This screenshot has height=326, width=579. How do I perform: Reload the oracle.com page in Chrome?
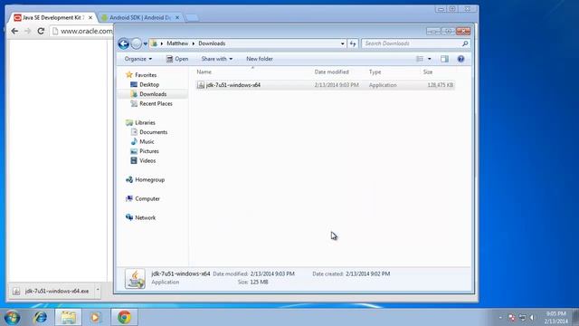tap(41, 32)
